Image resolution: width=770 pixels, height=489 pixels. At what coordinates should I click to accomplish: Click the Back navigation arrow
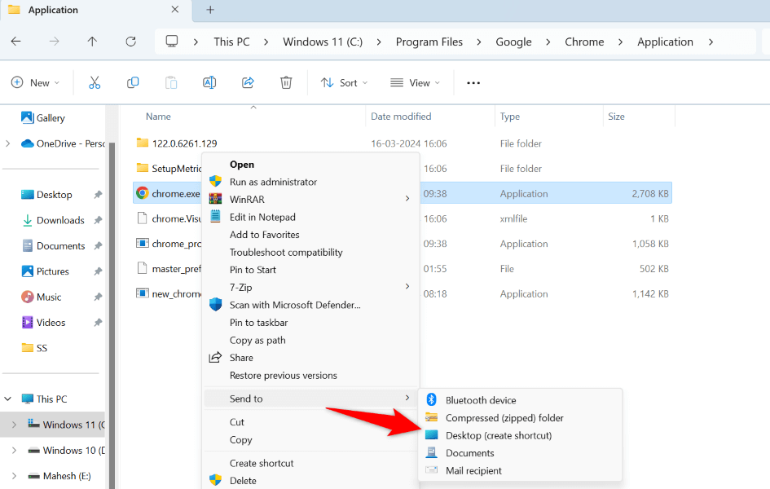(x=17, y=41)
